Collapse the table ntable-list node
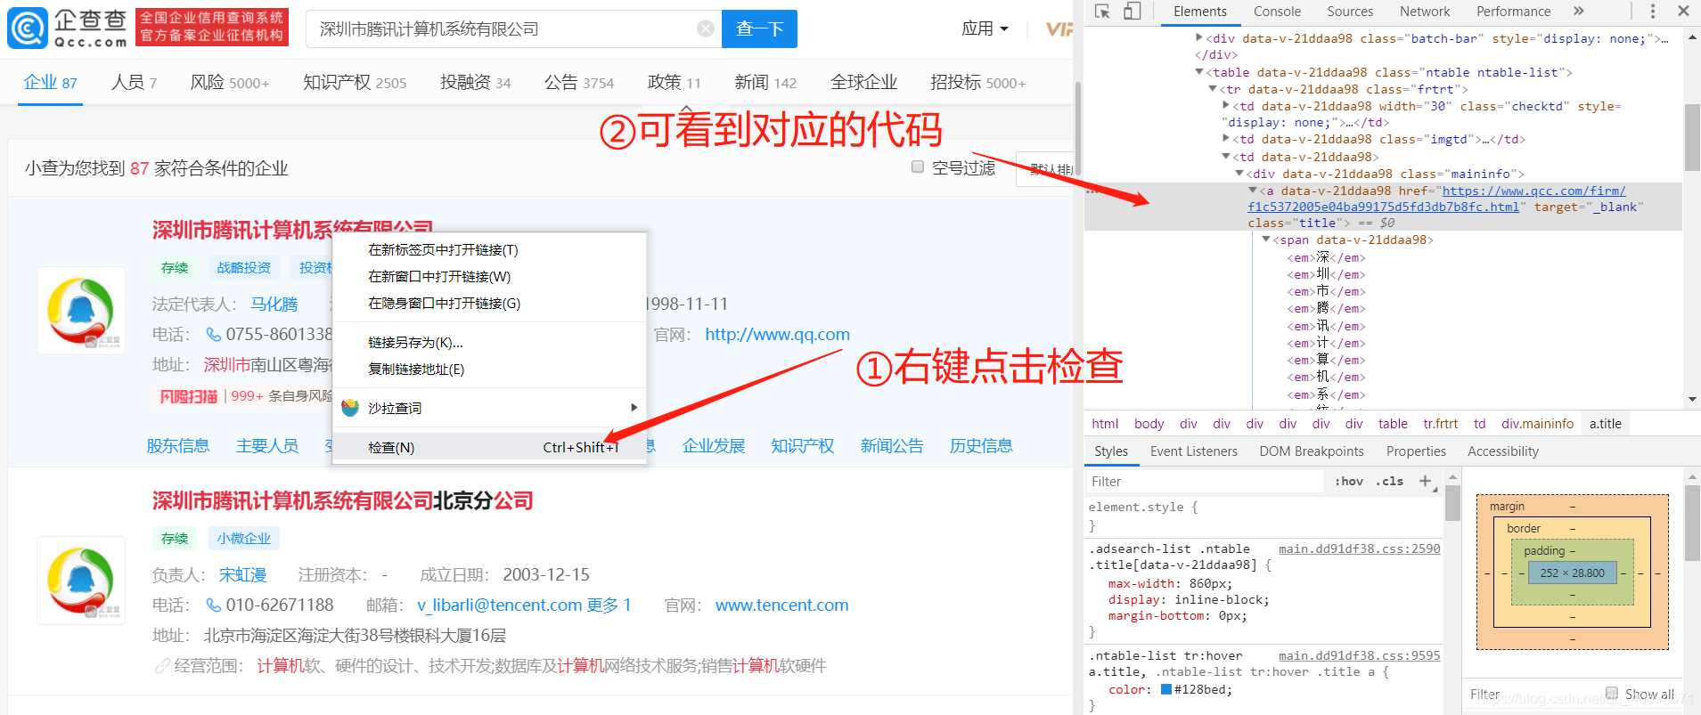This screenshot has width=1701, height=715. (x=1199, y=71)
